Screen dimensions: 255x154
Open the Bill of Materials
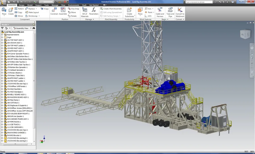click(85, 12)
